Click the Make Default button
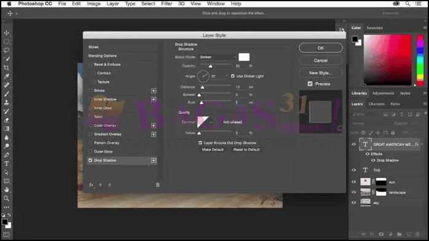This screenshot has height=241, width=429. click(213, 149)
